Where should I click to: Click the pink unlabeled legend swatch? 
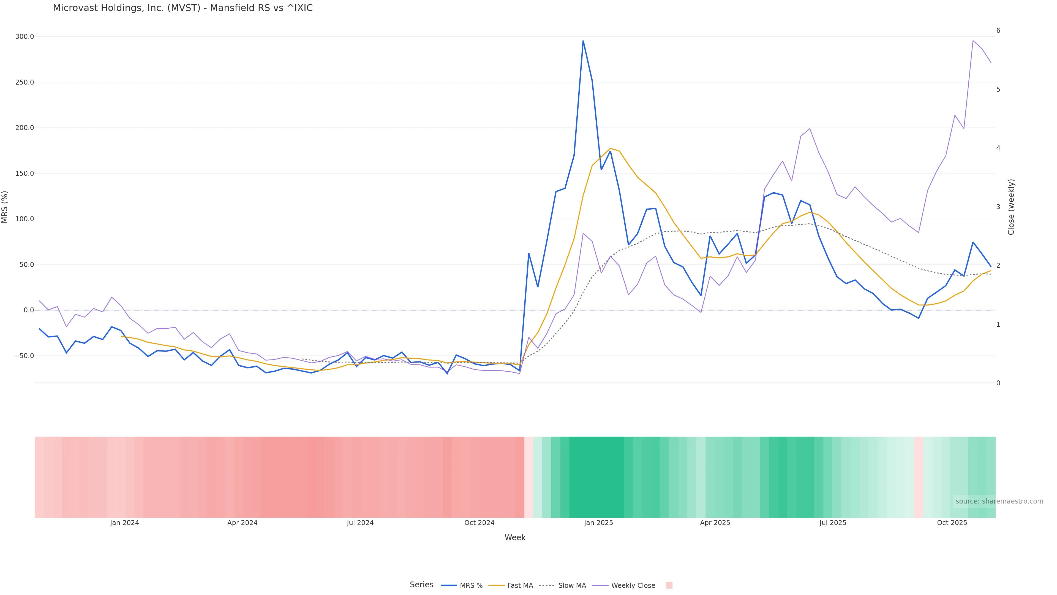[669, 586]
